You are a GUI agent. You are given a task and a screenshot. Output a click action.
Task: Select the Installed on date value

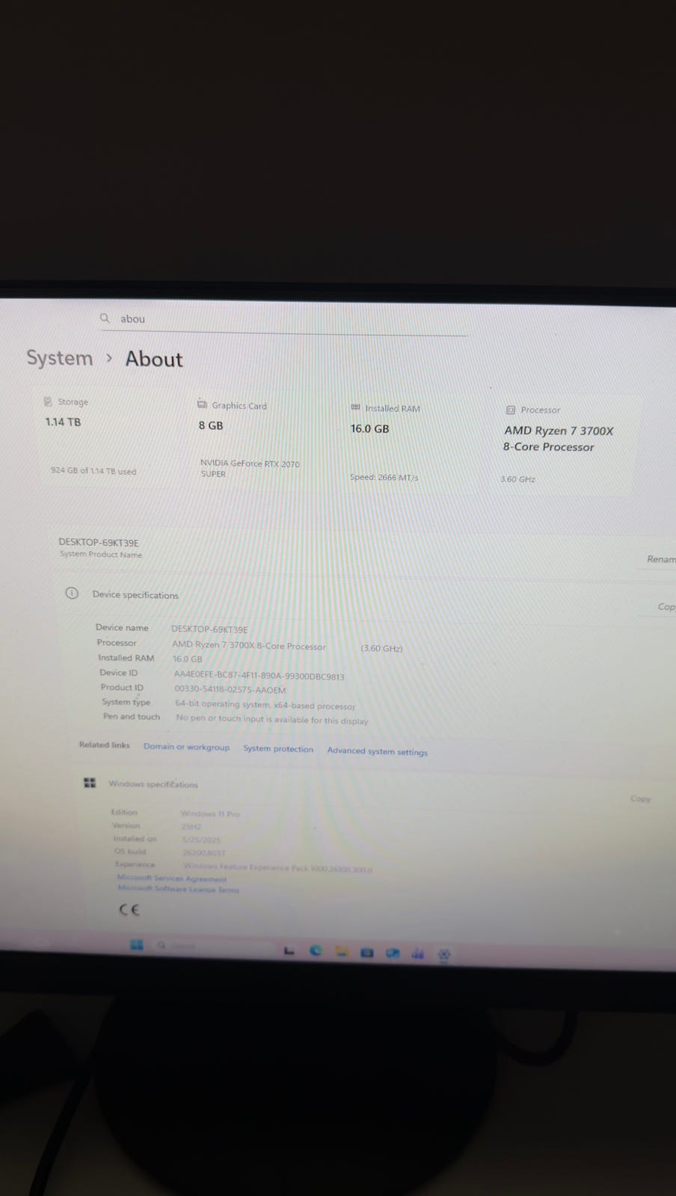201,840
